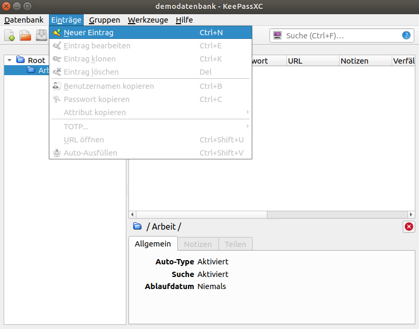Image resolution: width=419 pixels, height=329 pixels.
Task: Sort entries by Notizen column header
Action: click(363, 61)
